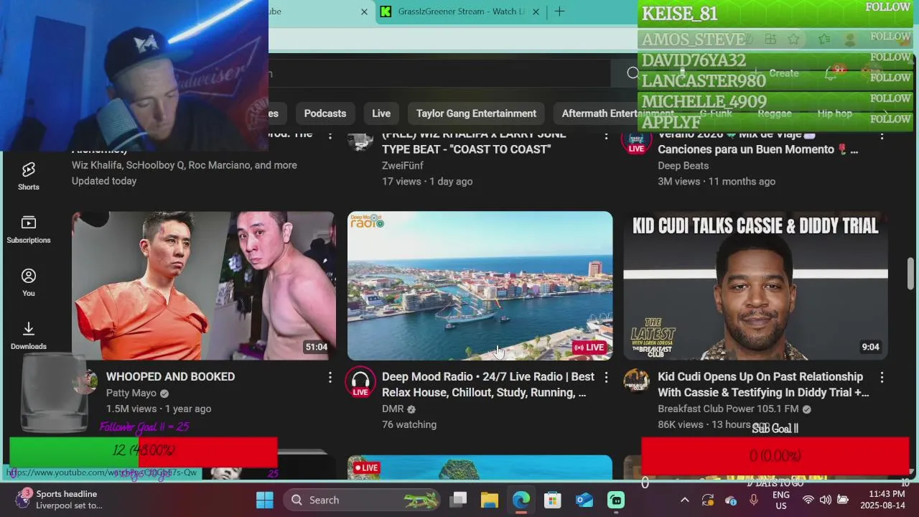Click '76 watching' text
The width and height of the screenshot is (919, 517).
(x=409, y=424)
